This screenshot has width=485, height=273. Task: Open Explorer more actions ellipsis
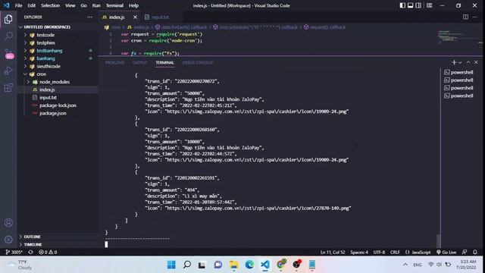(89, 17)
